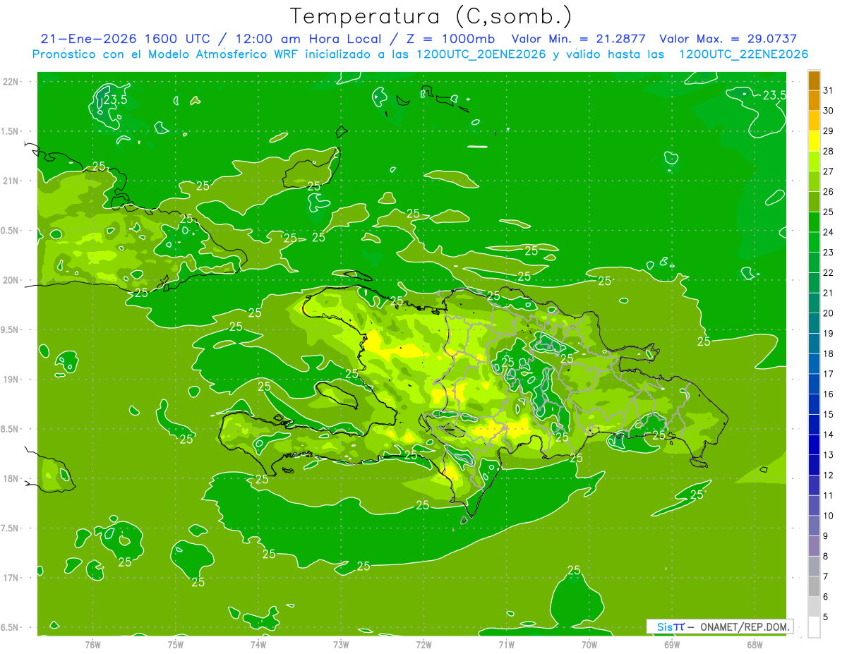Click the colorbar value "15"

point(829,415)
